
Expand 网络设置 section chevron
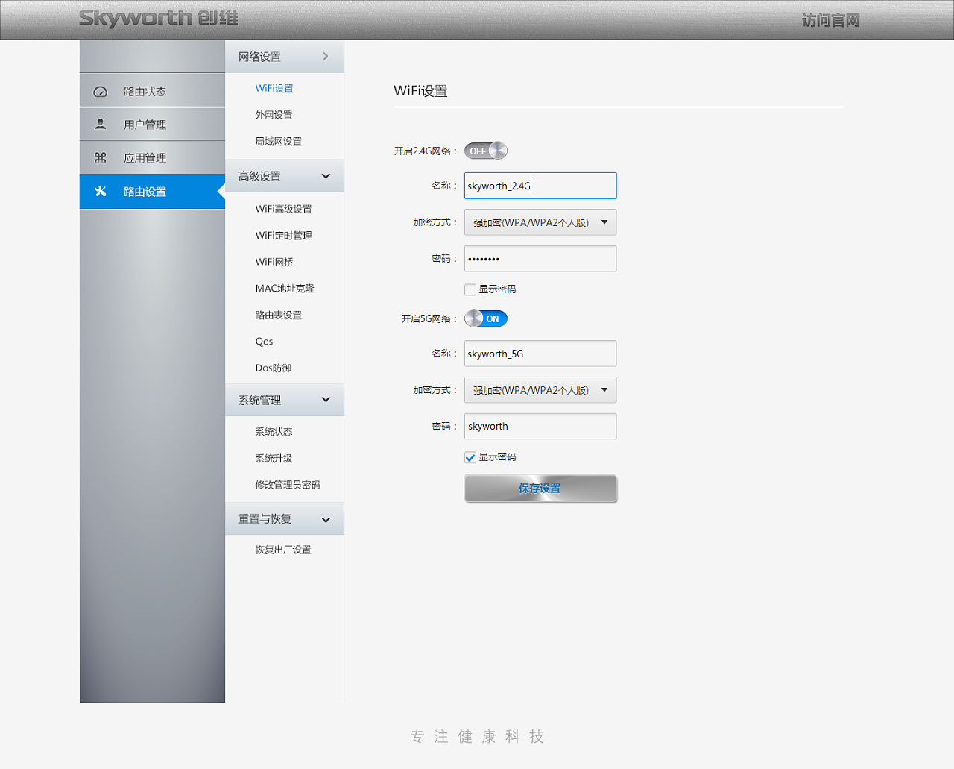point(326,57)
